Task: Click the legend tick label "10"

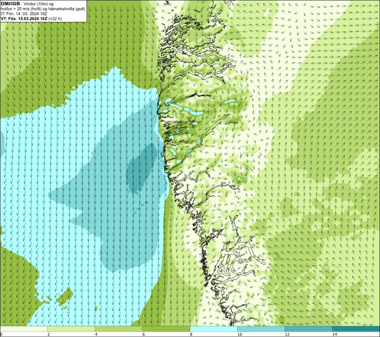Action: point(239,335)
